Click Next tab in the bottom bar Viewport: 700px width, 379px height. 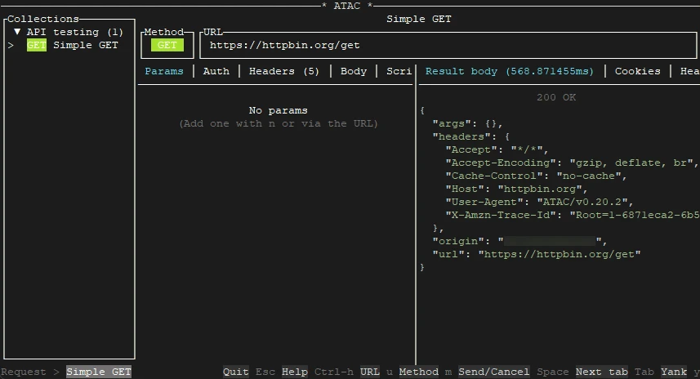pos(601,372)
